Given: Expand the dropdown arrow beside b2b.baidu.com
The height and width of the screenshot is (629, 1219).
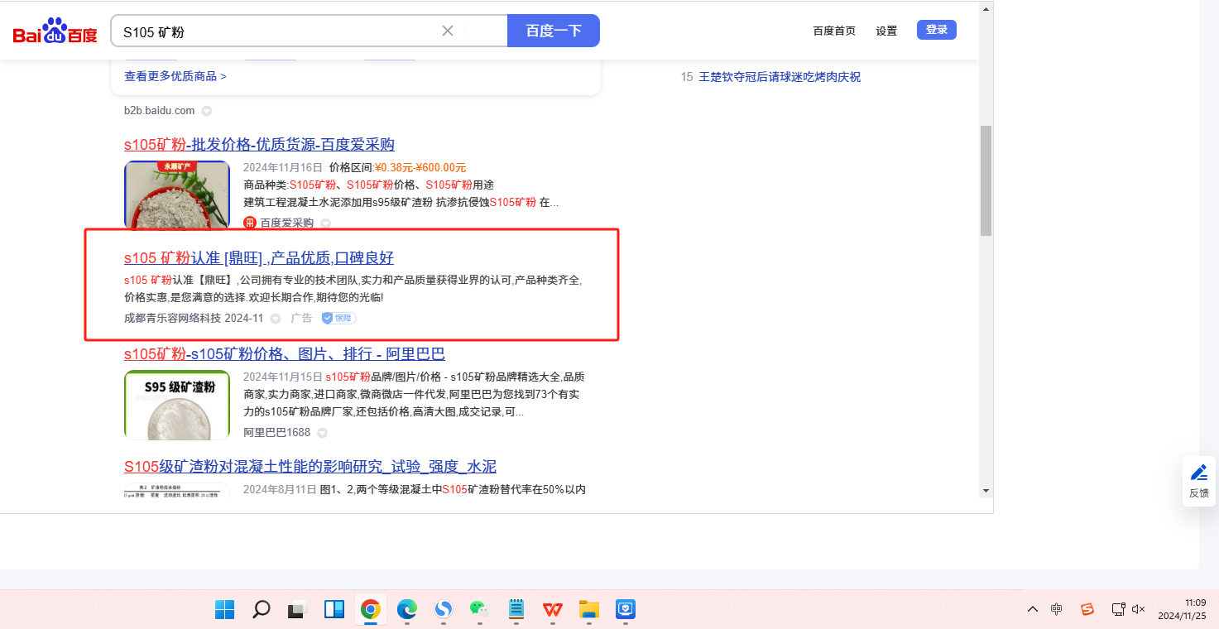Looking at the screenshot, I should click(x=207, y=111).
